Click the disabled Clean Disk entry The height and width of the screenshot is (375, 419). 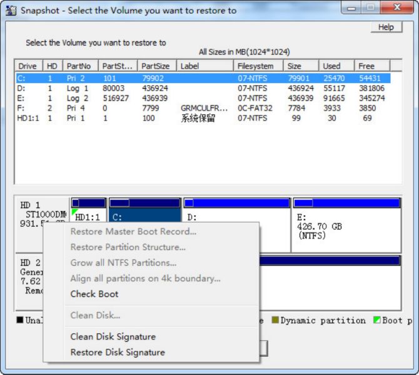95,316
